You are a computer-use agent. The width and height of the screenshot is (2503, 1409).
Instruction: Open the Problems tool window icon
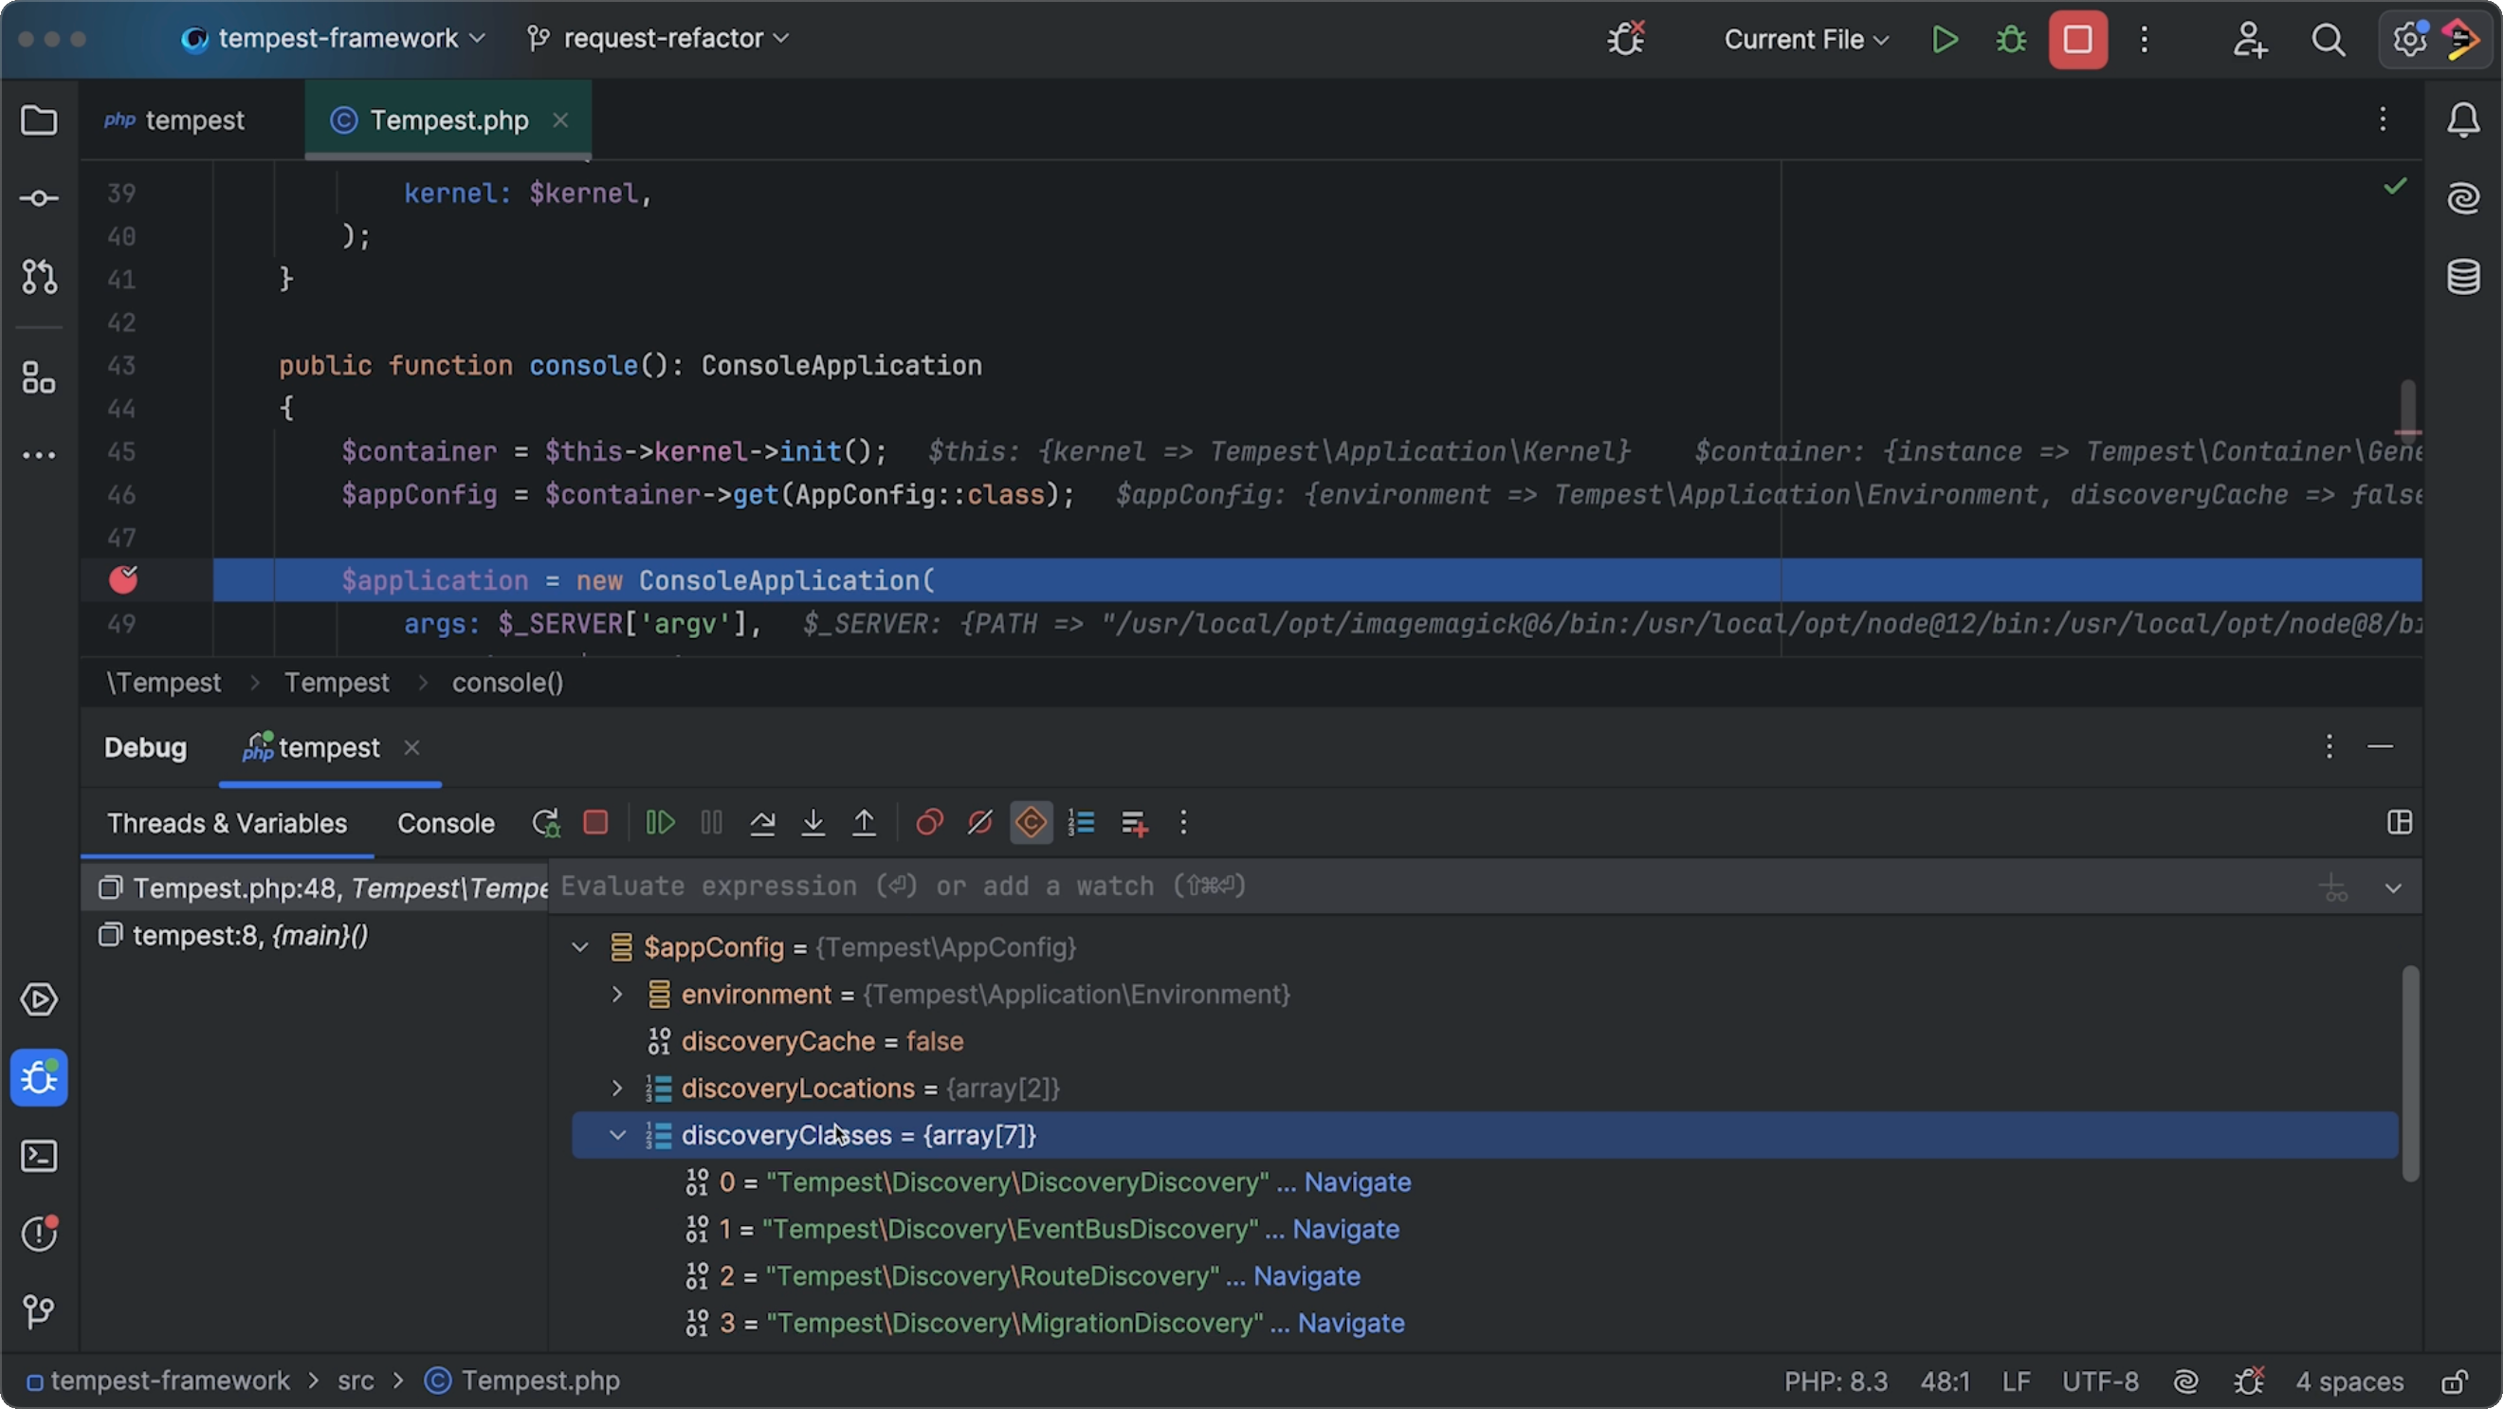tap(39, 1234)
